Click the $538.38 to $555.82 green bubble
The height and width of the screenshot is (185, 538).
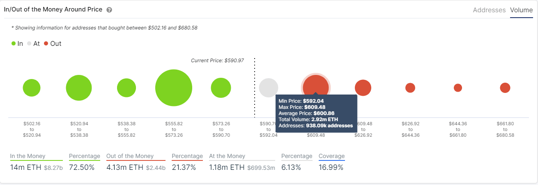coord(126,88)
